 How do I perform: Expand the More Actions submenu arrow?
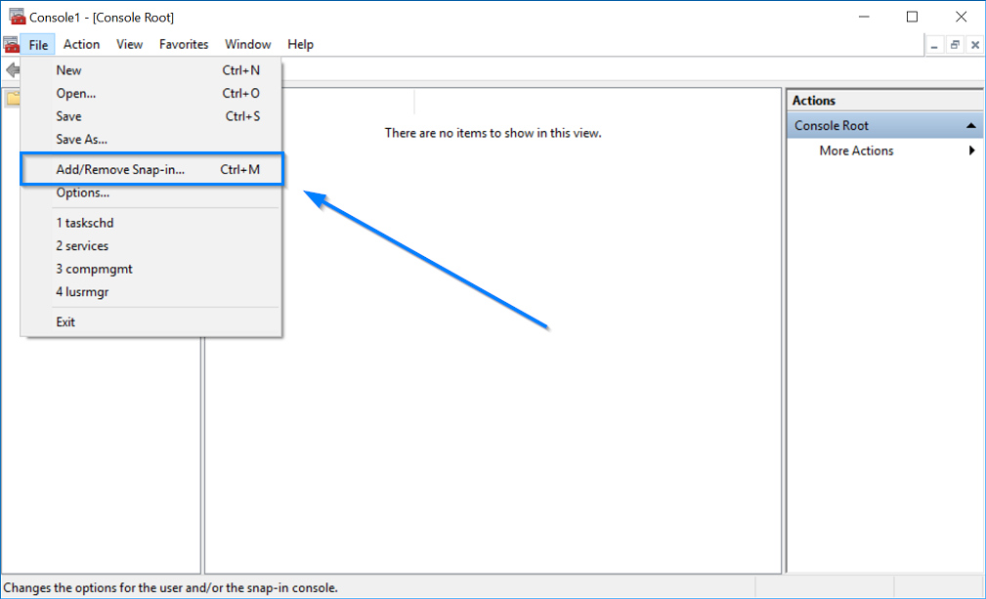[972, 150]
